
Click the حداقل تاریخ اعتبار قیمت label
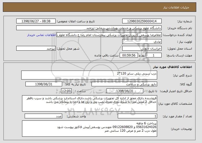coord(176,91)
